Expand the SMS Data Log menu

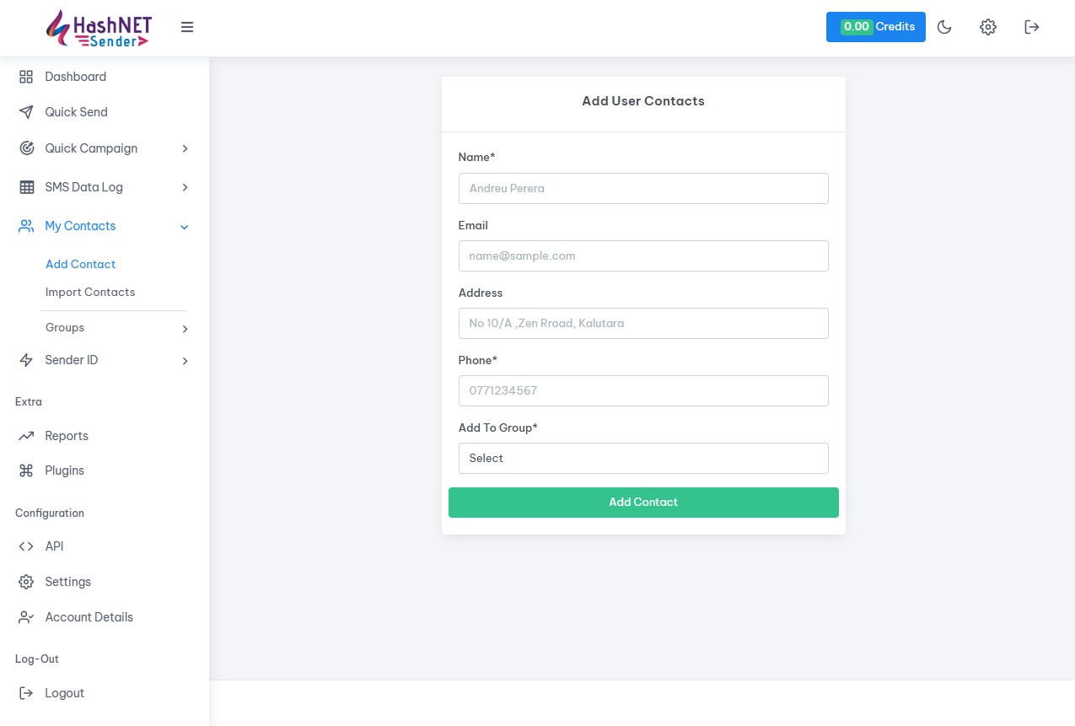tap(185, 187)
